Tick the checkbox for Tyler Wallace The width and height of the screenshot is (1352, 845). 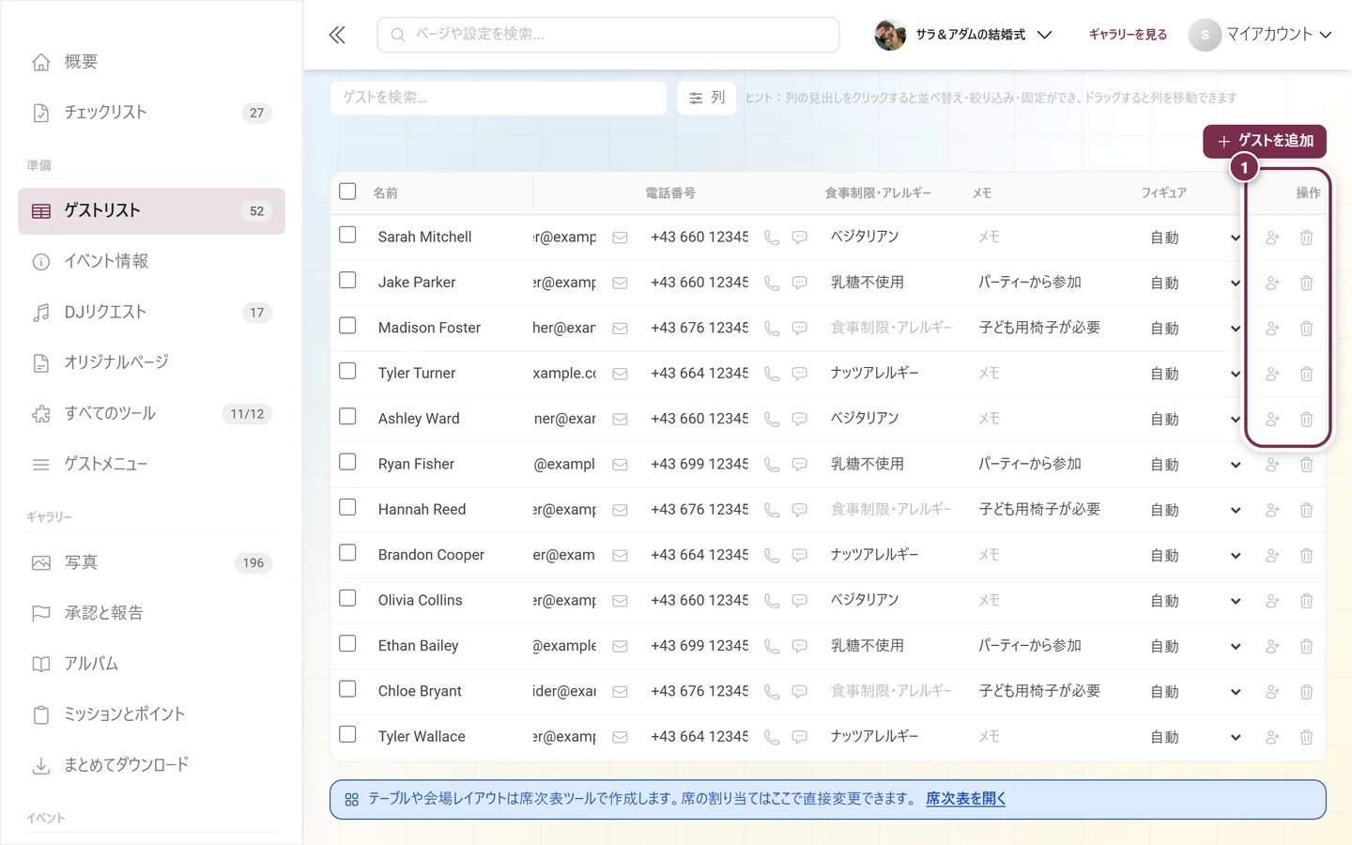click(x=347, y=734)
